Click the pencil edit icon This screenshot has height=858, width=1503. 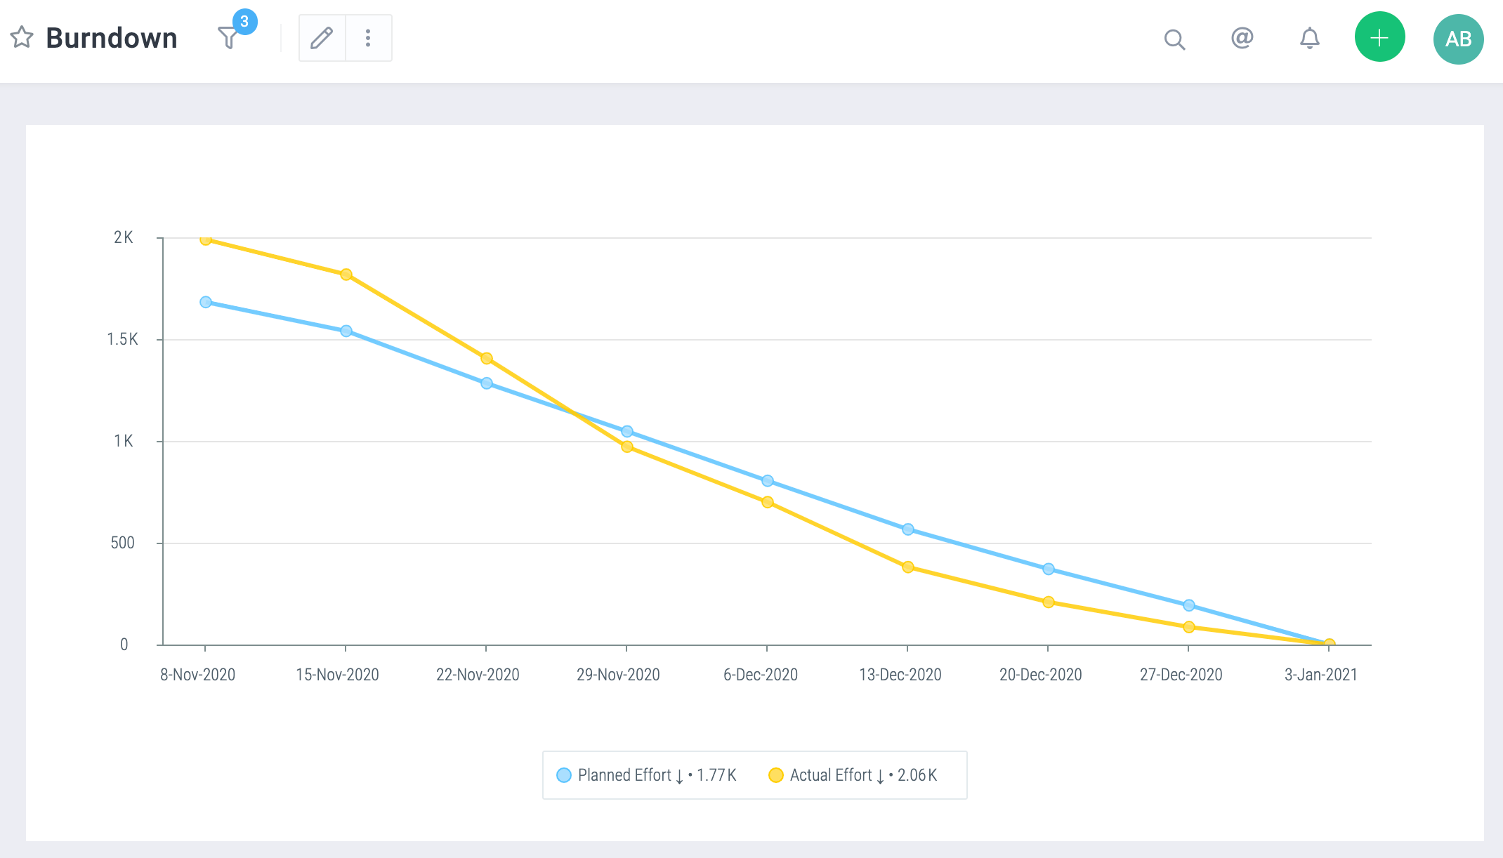322,38
